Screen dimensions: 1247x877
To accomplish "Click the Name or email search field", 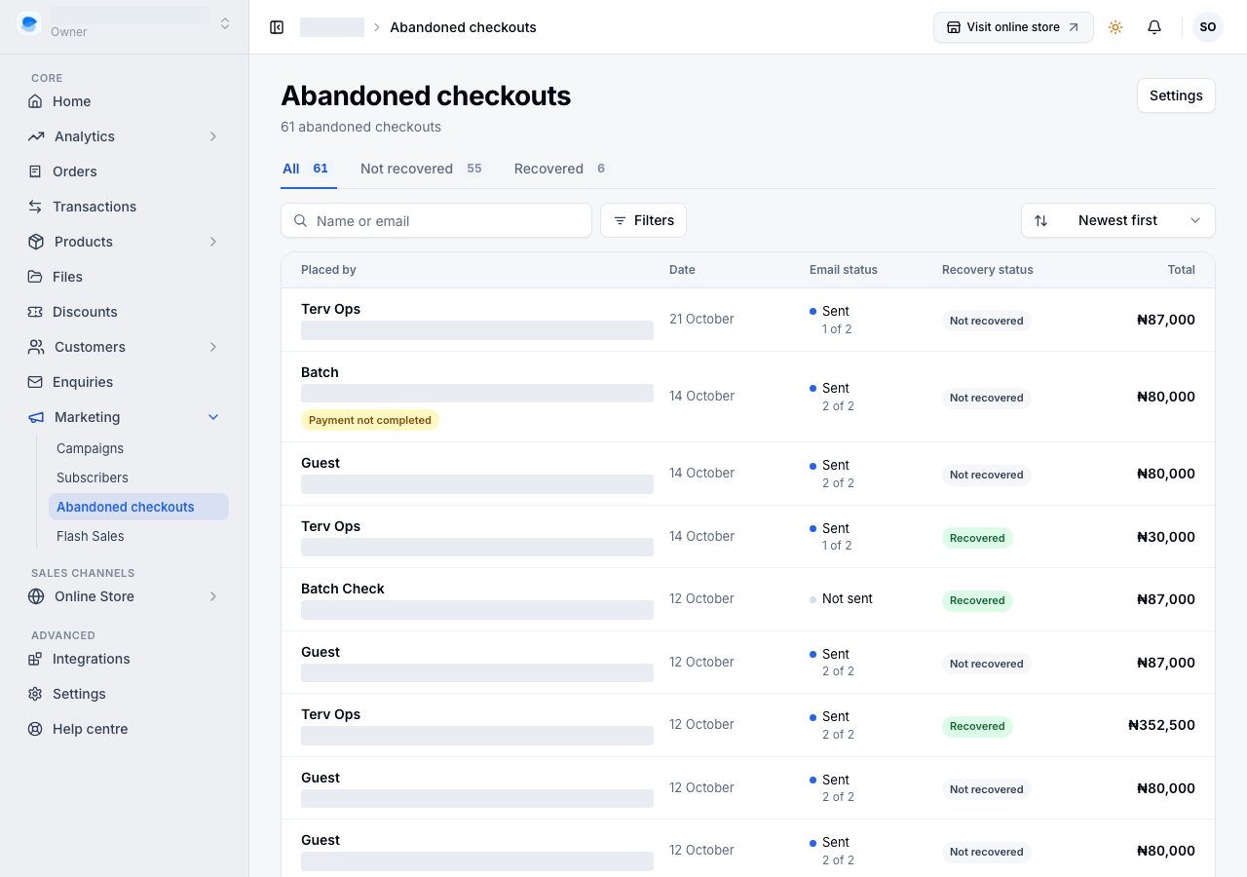I will click(436, 220).
